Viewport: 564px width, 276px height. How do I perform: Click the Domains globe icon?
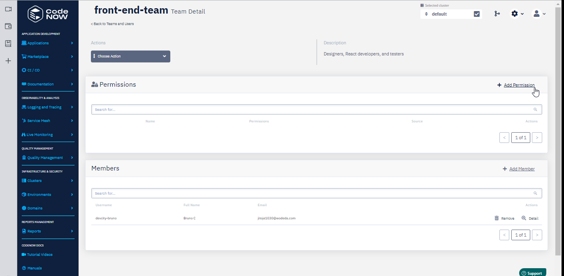(x=24, y=208)
